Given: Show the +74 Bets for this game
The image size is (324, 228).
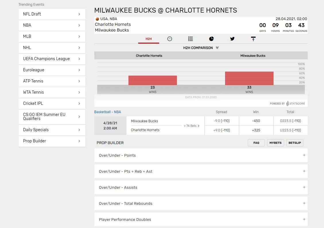Looking at the screenshot, I should click(x=192, y=126).
